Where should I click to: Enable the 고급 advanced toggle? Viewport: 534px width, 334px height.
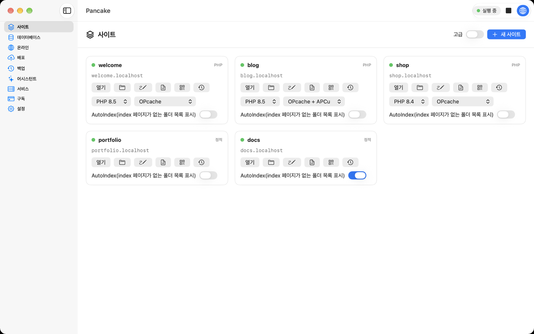pyautogui.click(x=475, y=34)
